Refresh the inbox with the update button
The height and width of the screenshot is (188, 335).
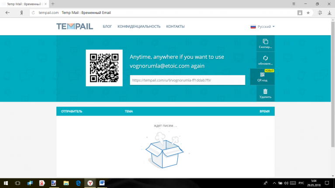click(266, 60)
